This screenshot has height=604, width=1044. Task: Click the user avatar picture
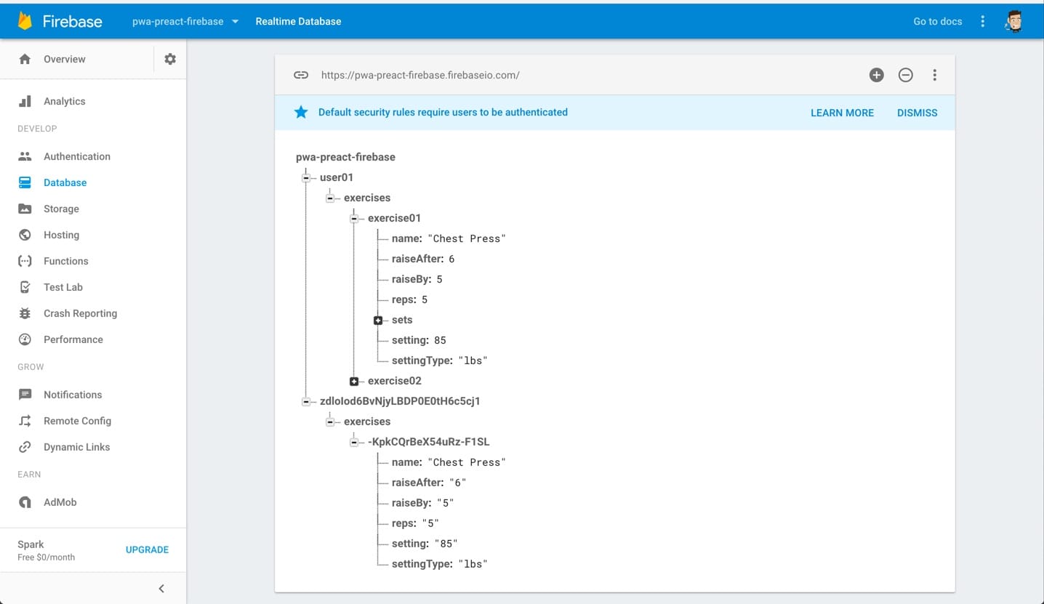pos(1014,21)
